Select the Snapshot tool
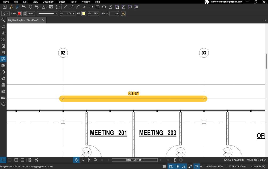This screenshot has height=169, width=268. pos(57,7)
